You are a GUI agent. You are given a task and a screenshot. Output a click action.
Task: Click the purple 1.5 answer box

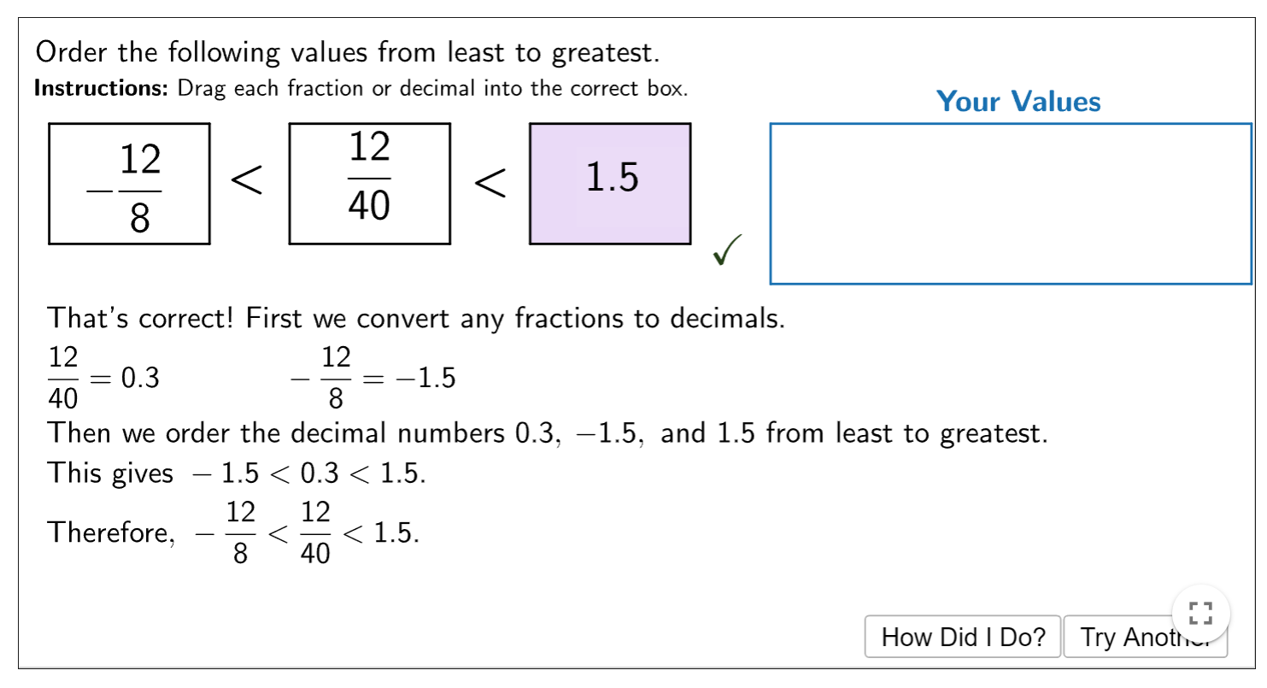coord(610,184)
